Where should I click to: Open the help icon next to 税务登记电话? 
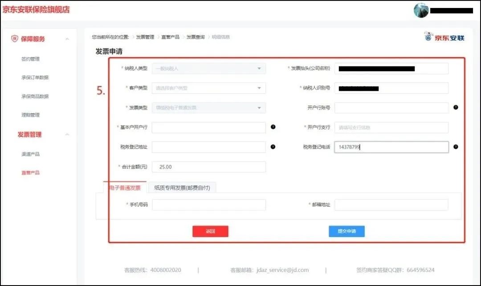(x=455, y=147)
